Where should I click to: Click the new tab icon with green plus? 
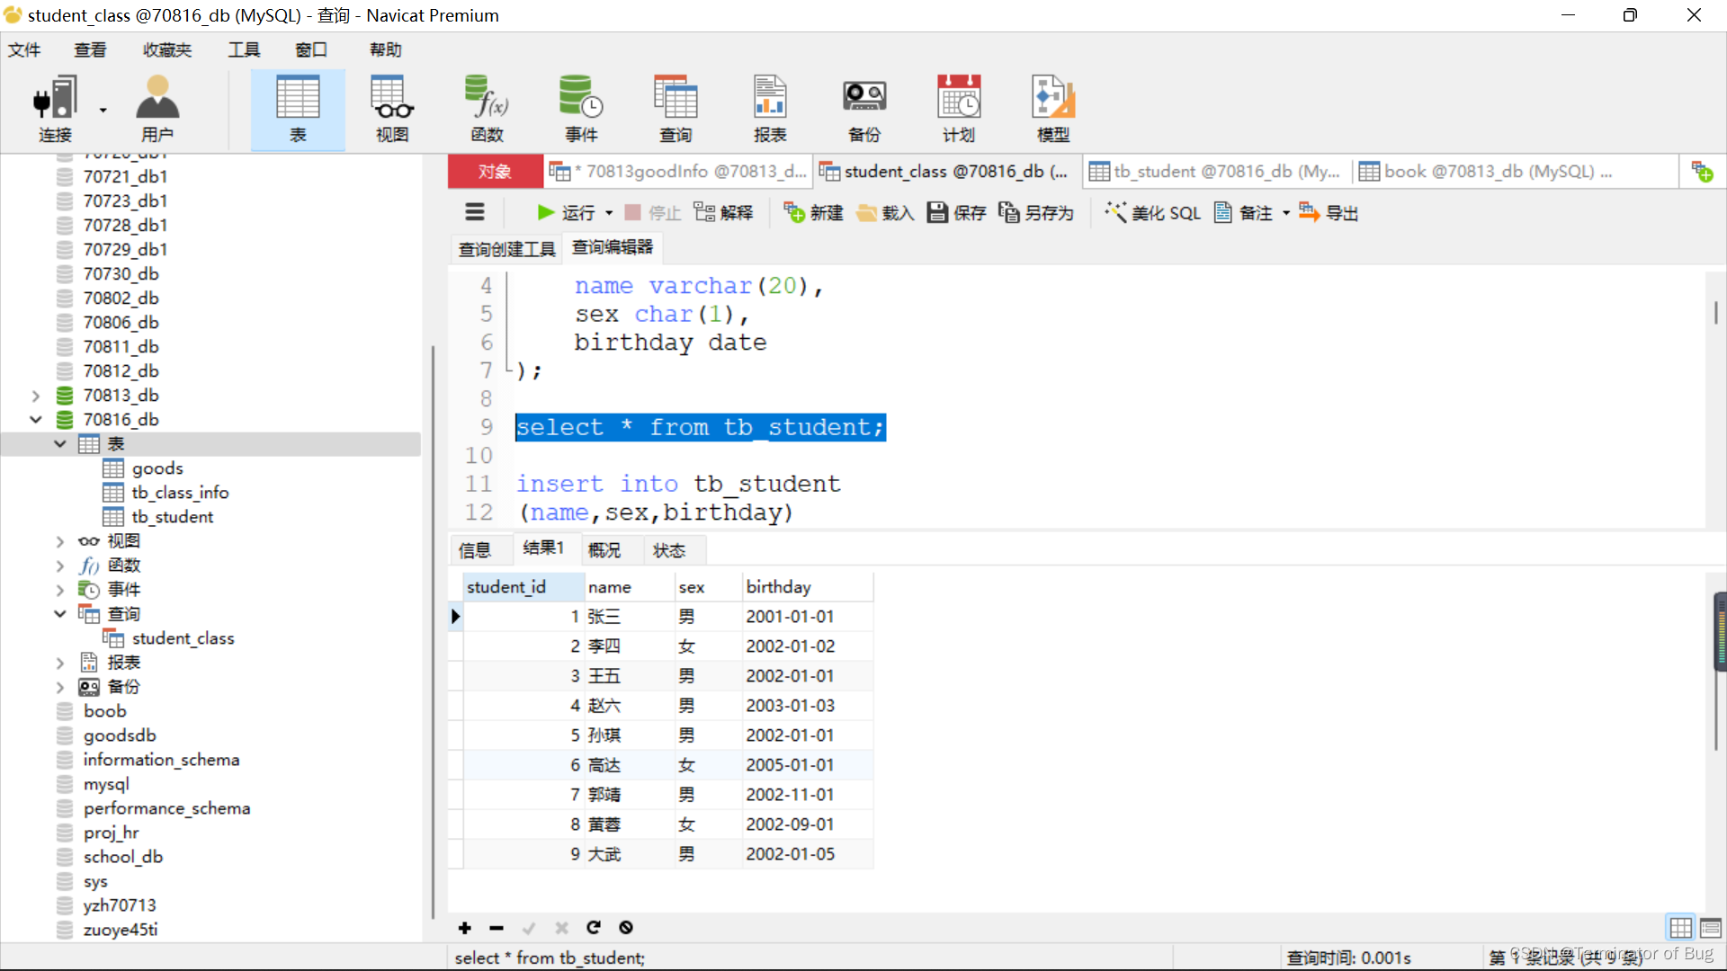tap(1703, 171)
